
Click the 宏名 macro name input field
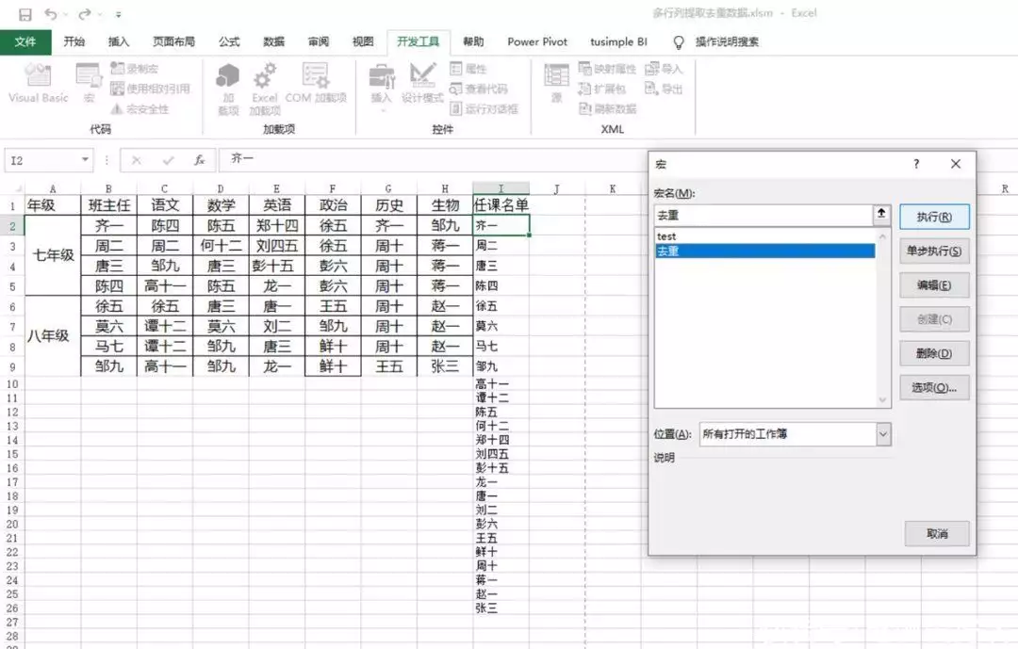coord(763,215)
